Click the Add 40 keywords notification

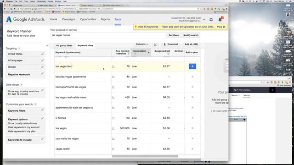point(148,27)
